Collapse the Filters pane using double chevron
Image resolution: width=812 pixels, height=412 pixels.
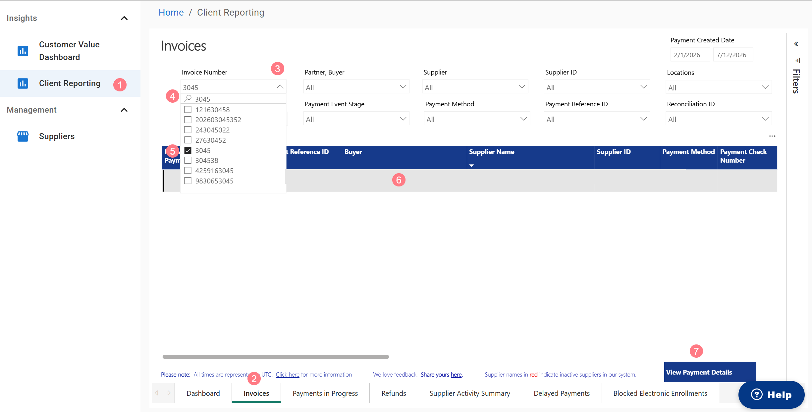796,44
